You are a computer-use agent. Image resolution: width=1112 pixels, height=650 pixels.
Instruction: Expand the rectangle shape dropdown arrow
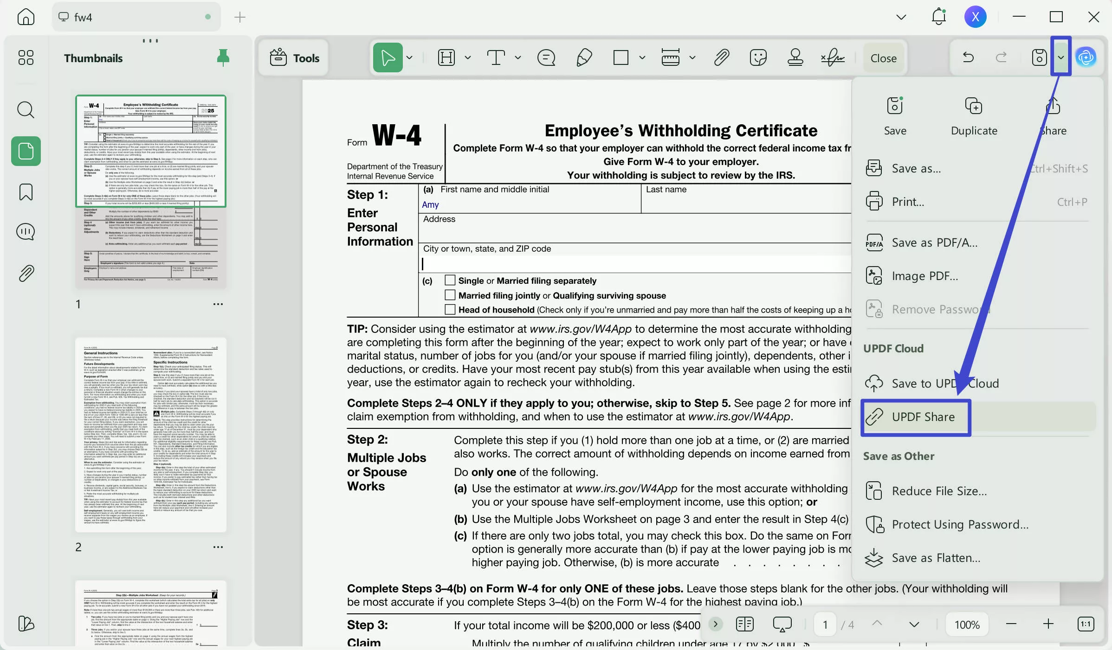(642, 58)
